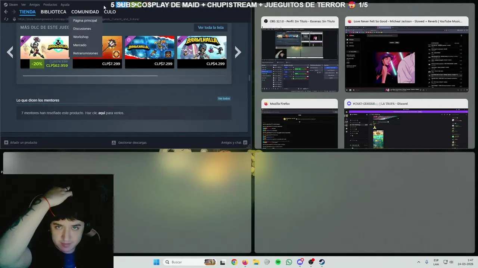Image resolution: width=478 pixels, height=268 pixels.
Task: Select the Mozilla Firefox window thumbnail
Action: tap(299, 124)
